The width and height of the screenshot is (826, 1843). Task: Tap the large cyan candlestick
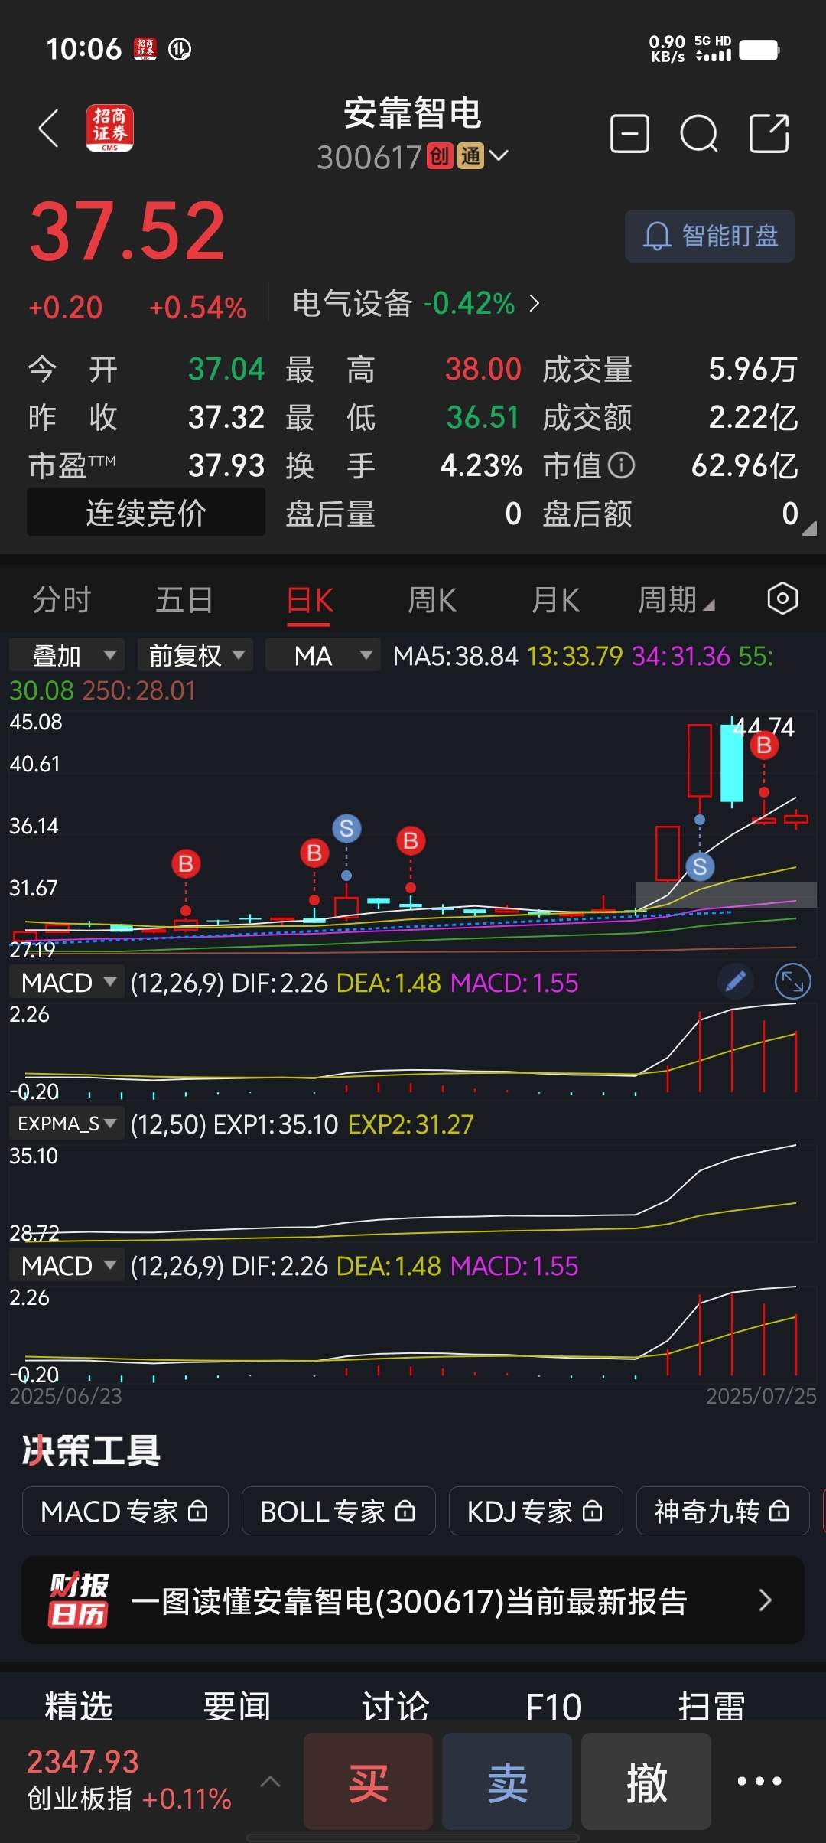click(x=732, y=762)
